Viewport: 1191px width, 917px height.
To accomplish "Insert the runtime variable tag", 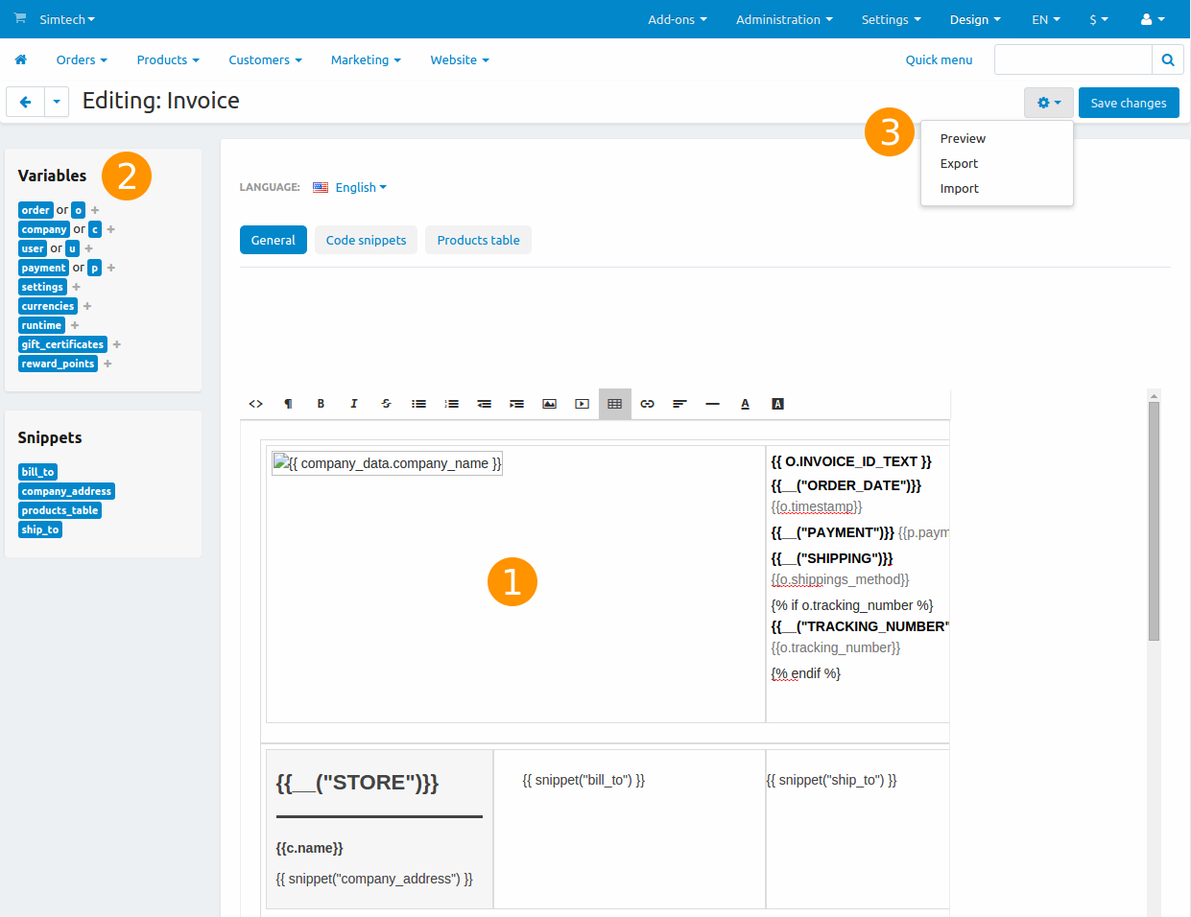I will click(41, 325).
